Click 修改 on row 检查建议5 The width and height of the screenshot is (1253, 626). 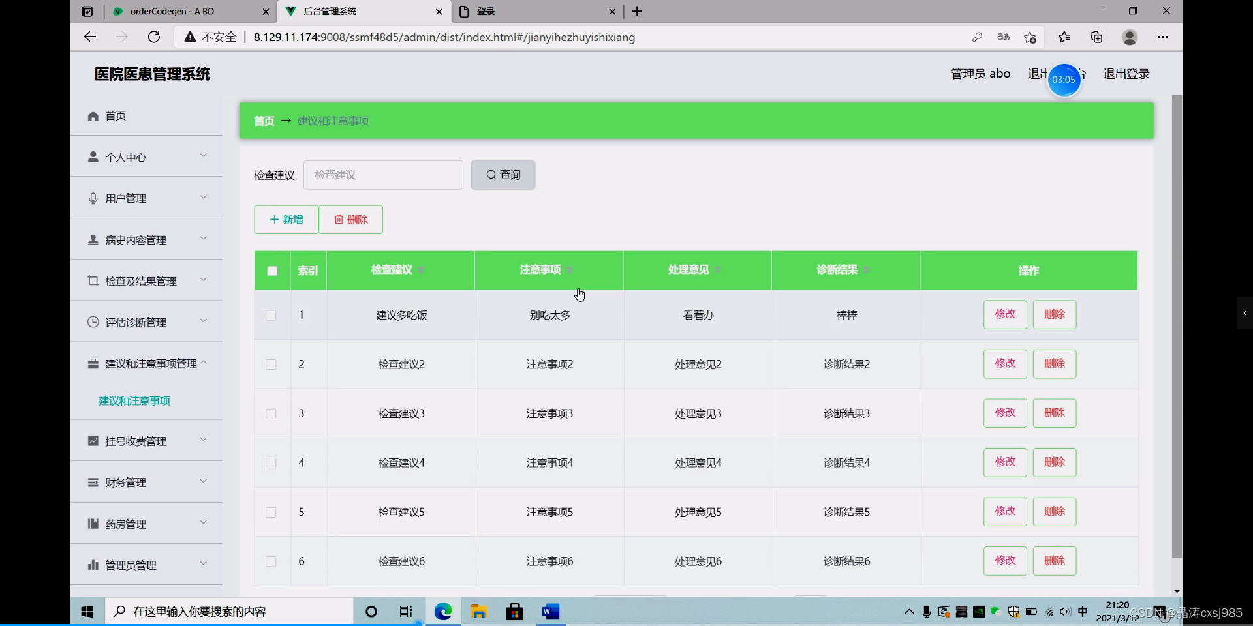(1004, 511)
